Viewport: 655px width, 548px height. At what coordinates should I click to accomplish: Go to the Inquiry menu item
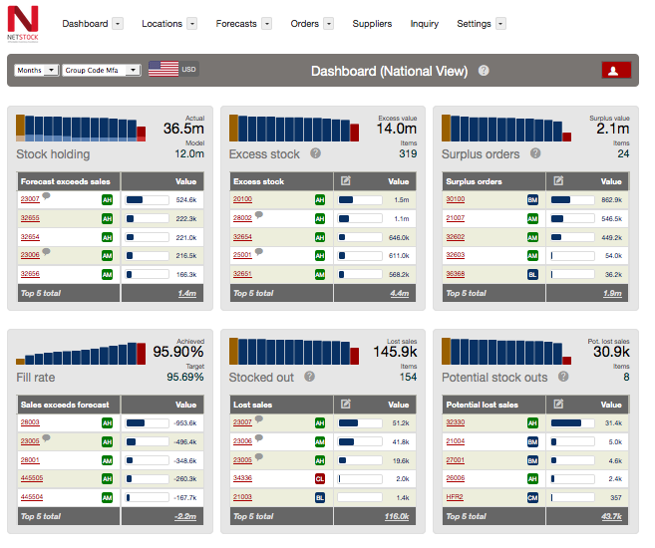point(424,23)
